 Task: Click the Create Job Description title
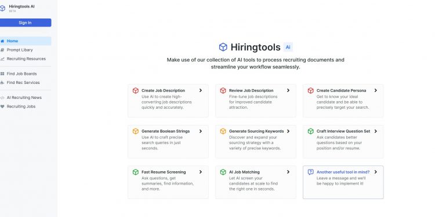coord(163,90)
